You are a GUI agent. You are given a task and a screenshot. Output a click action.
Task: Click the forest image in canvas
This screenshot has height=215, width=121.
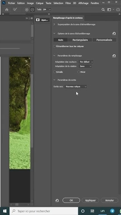[x=20, y=113]
